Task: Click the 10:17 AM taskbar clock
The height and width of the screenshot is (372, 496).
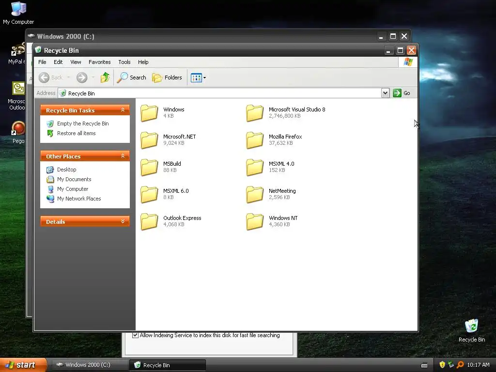Action: [x=478, y=365]
